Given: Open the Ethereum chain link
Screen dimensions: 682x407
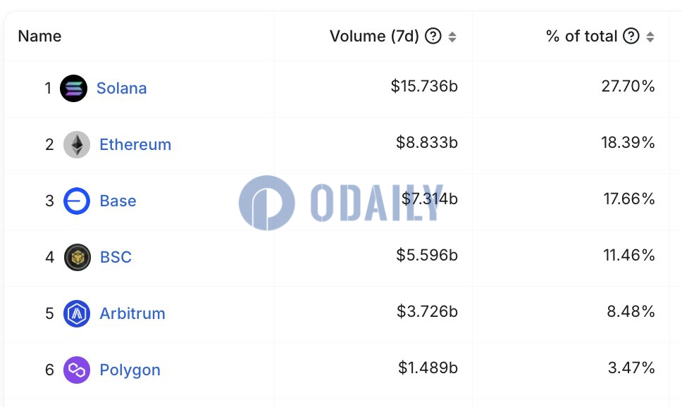Looking at the screenshot, I should pos(135,144).
